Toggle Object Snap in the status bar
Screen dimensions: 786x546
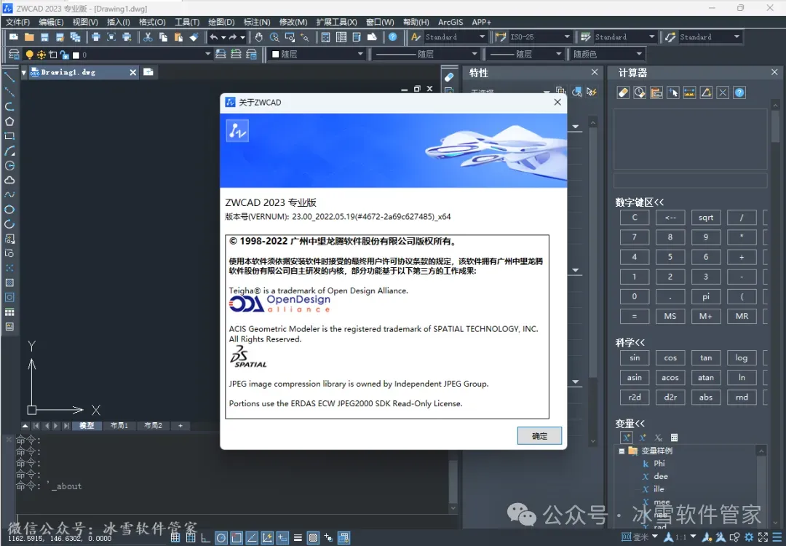pyautogui.click(x=237, y=538)
